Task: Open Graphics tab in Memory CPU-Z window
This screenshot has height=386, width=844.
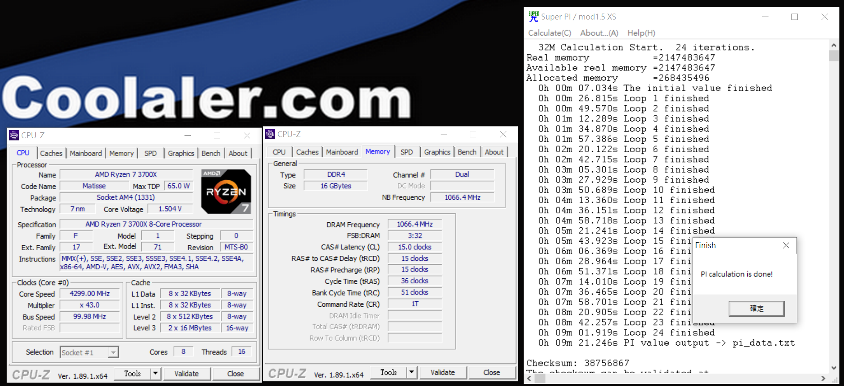Action: (437, 152)
